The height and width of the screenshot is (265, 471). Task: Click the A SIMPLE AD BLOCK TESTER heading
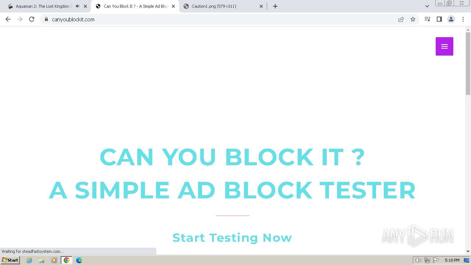232,190
